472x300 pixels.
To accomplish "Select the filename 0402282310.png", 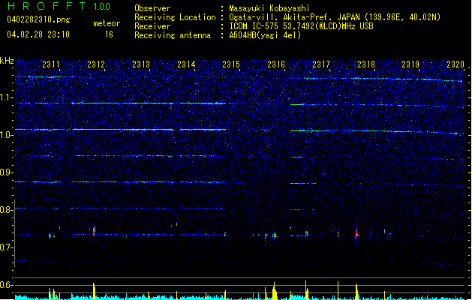I will click(x=38, y=19).
